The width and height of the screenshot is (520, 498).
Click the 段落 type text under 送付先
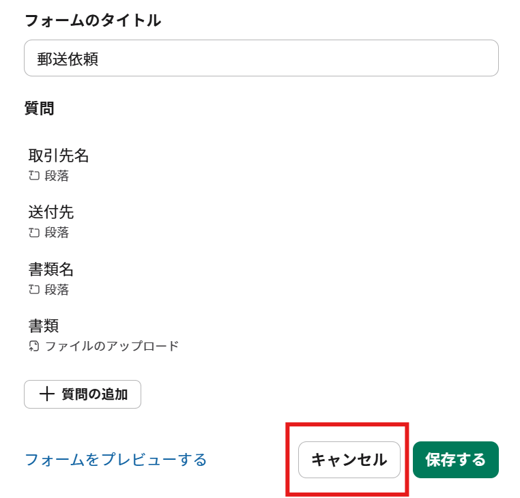click(57, 233)
